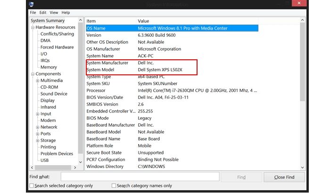Collapse the Hardware Resources tree node
The height and width of the screenshot is (193, 330).
point(33,27)
